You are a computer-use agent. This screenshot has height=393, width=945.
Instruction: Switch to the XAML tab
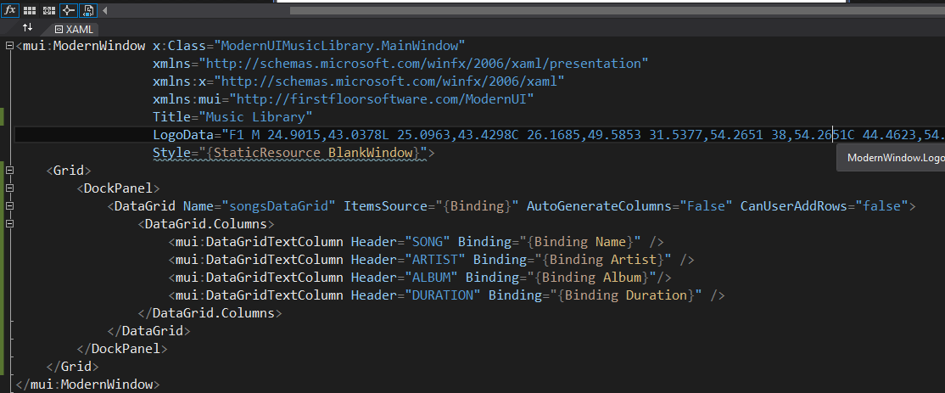click(79, 29)
